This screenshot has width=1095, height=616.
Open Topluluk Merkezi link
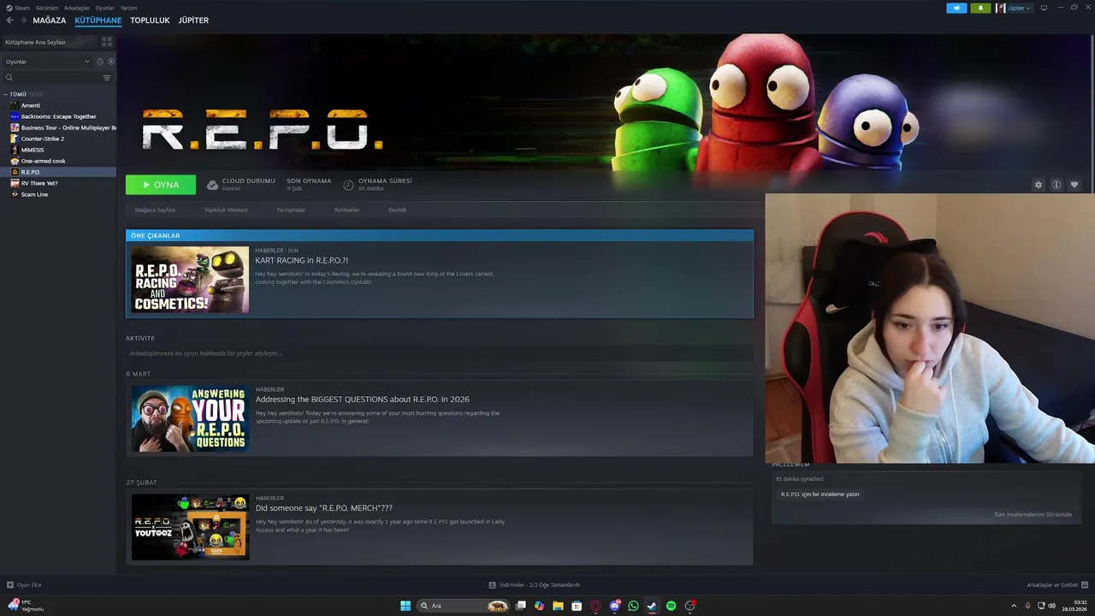[226, 210]
